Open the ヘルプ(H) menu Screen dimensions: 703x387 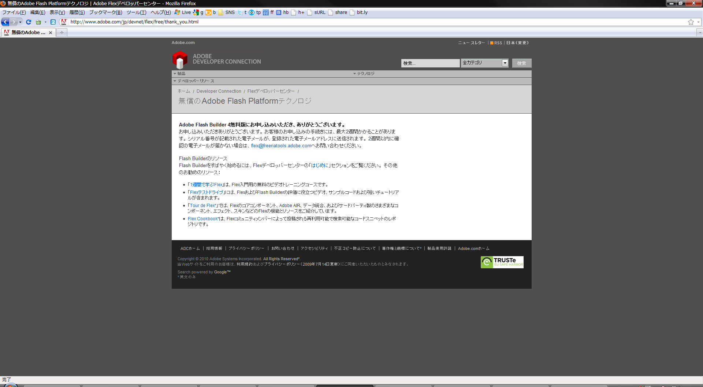click(161, 12)
